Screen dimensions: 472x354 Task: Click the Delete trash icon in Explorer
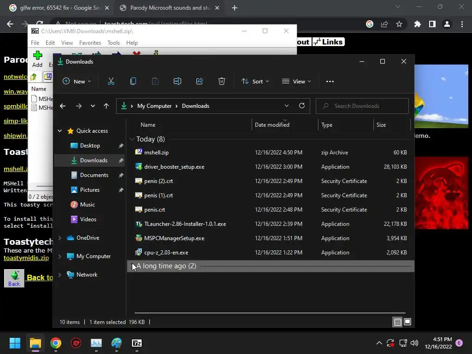point(222,81)
